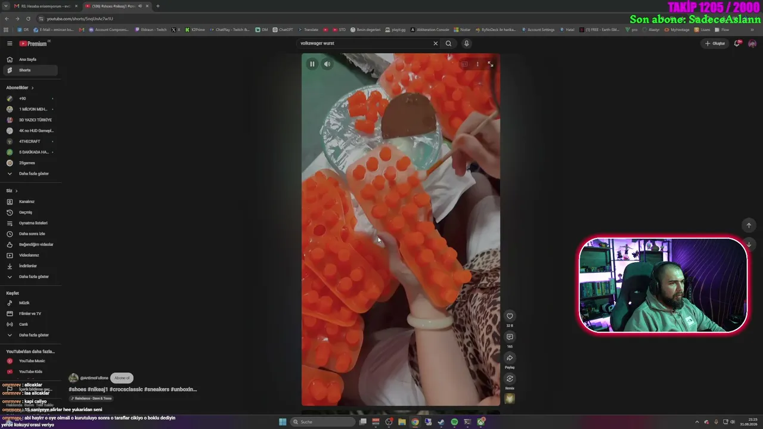
Task: Open Beğendiğim videolar liked videos
Action: click(30, 244)
